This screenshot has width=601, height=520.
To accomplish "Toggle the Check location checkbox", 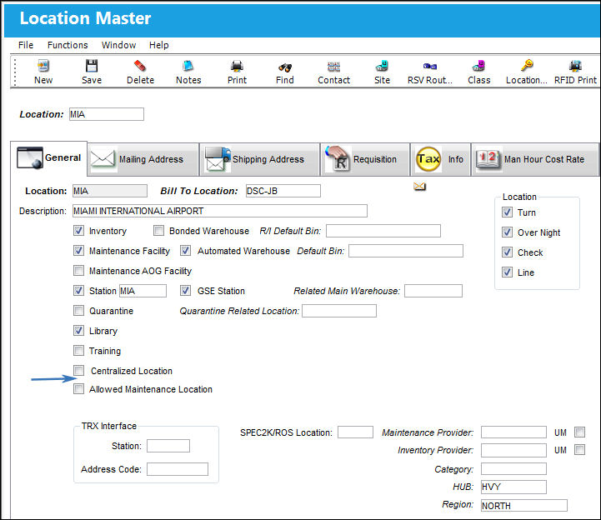I will [507, 252].
